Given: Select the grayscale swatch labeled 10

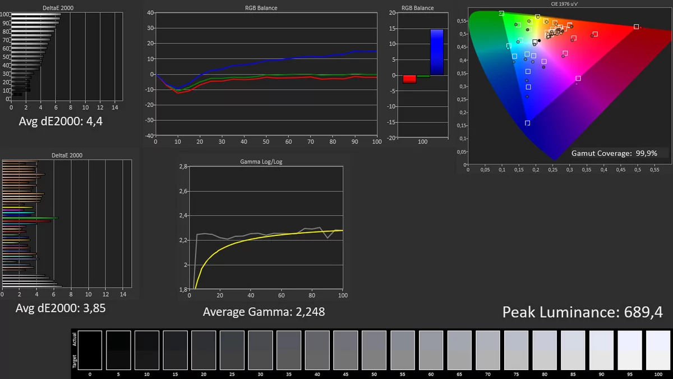Looking at the screenshot, I should 147,350.
